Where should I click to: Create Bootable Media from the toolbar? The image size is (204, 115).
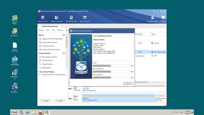pyautogui.click(x=152, y=19)
